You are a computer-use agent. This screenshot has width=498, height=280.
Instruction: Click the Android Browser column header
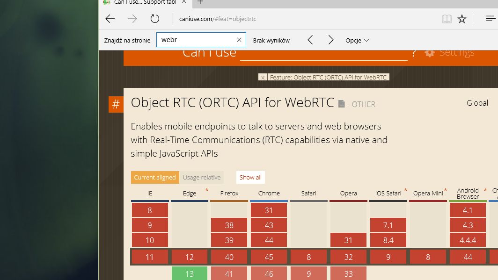coord(468,193)
